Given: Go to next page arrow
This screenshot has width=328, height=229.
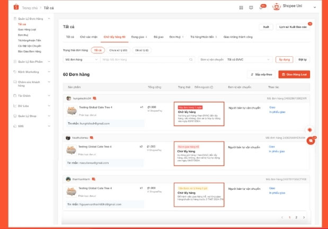Looking at the screenshot, I should (x=304, y=217).
